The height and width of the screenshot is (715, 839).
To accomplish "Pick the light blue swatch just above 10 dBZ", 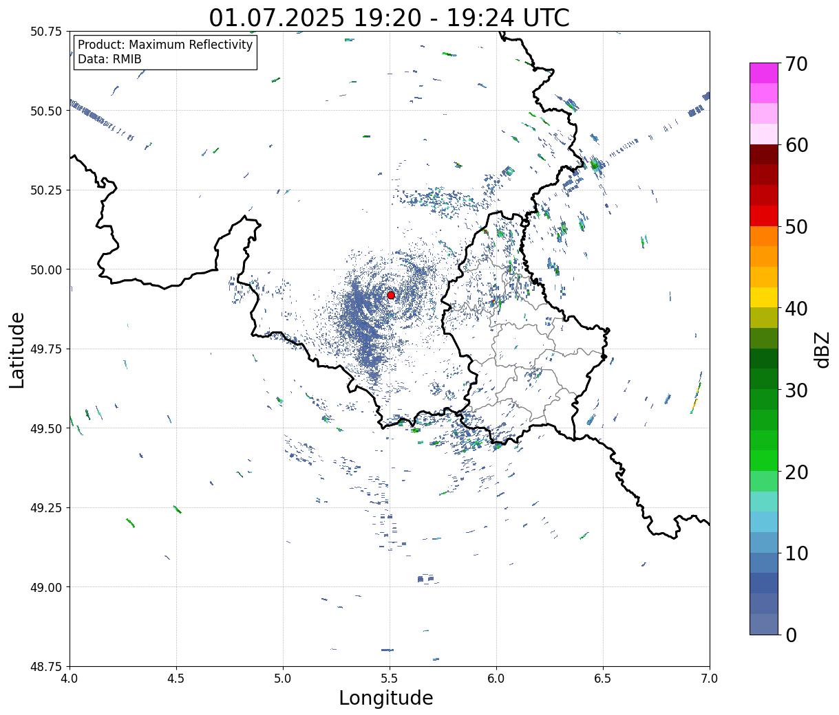I will [764, 542].
